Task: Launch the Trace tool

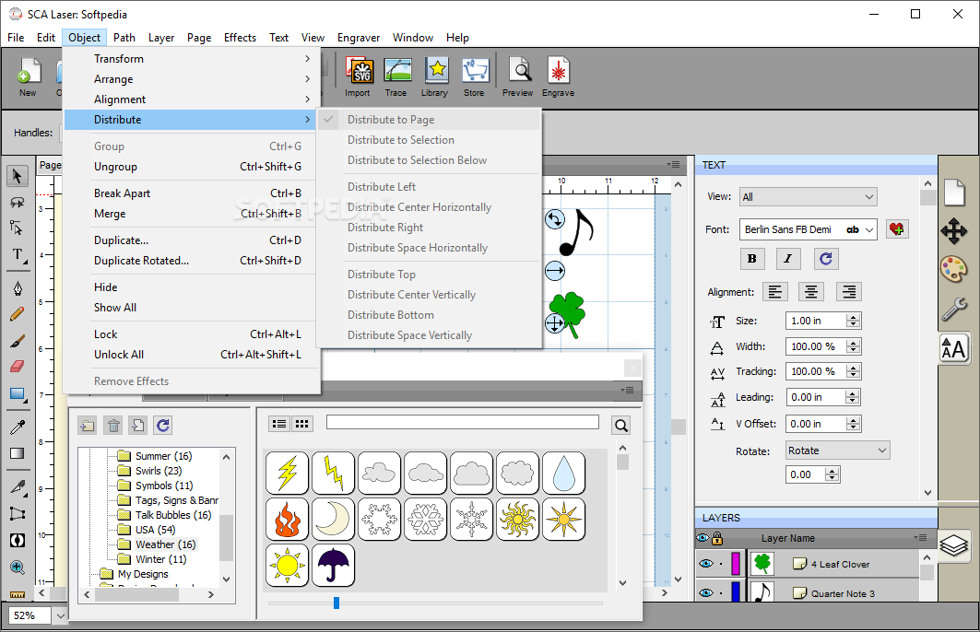Action: coord(396,76)
